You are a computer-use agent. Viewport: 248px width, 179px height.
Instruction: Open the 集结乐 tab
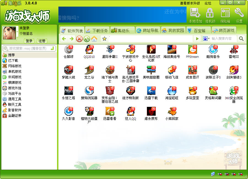(x=122, y=31)
